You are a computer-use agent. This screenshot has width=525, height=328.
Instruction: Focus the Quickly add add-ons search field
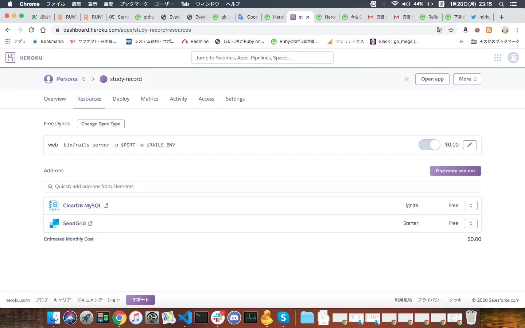[x=262, y=187]
